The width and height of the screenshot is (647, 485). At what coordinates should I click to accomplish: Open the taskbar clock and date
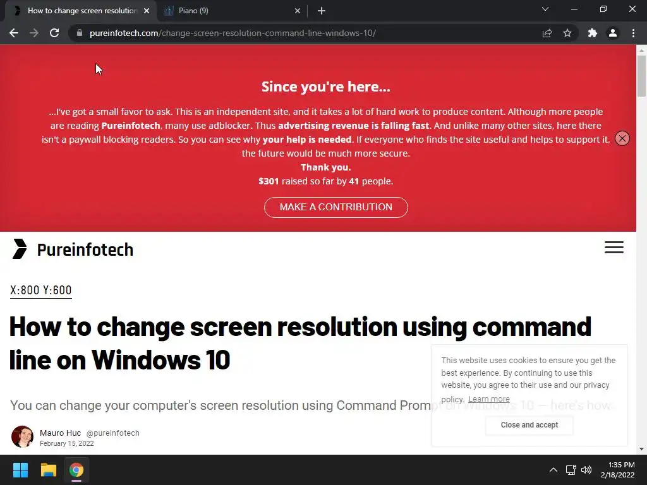[618, 470]
